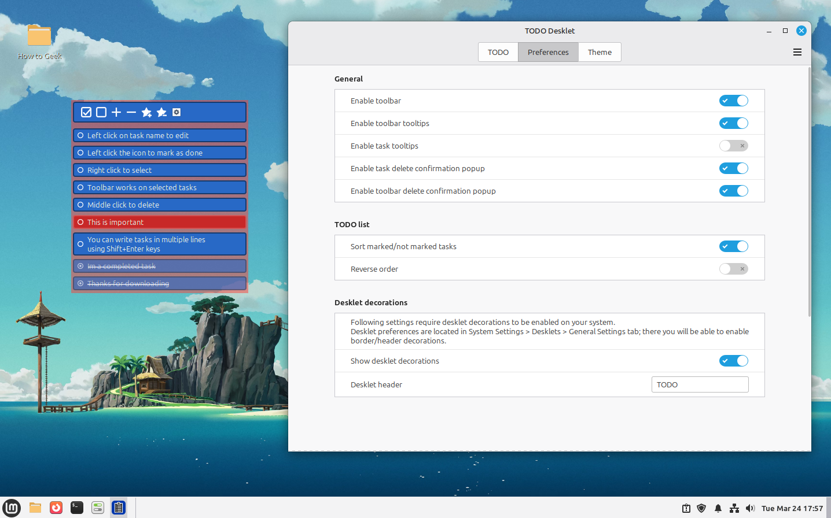
Task: Select the Preferences tab
Action: [548, 52]
